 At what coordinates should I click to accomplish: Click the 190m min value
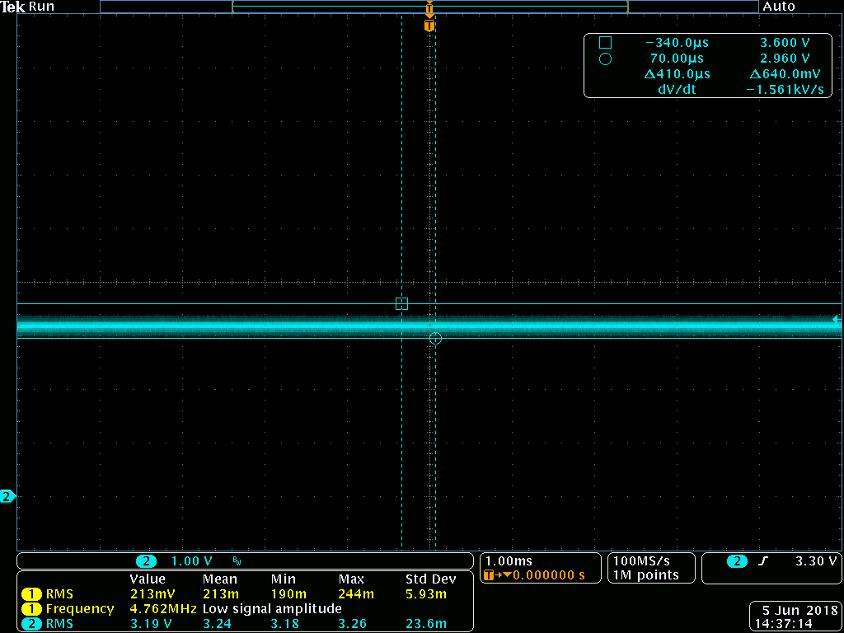click(288, 594)
